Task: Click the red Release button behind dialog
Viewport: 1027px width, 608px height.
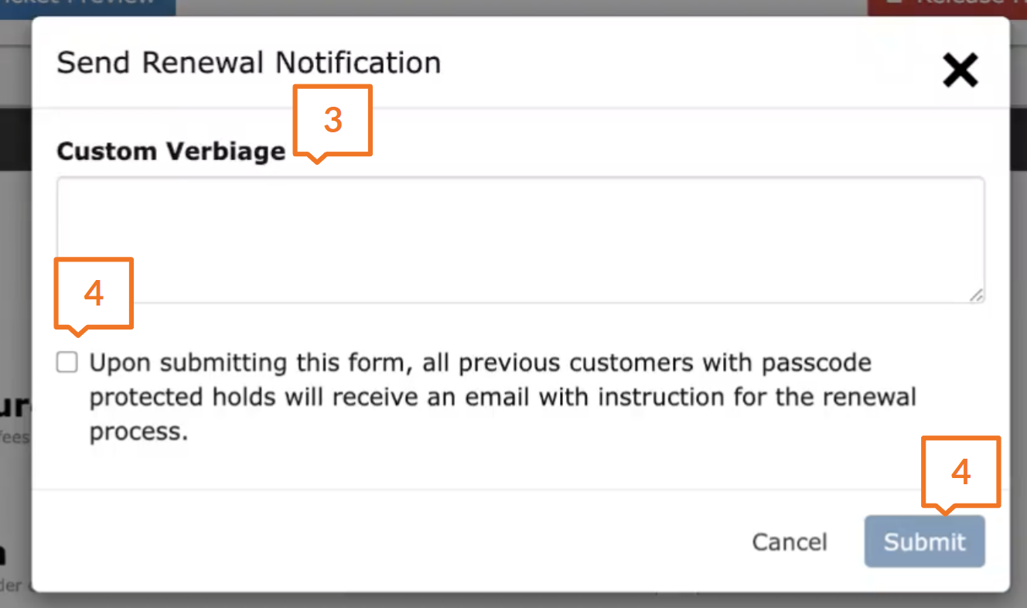Action: coord(947,6)
